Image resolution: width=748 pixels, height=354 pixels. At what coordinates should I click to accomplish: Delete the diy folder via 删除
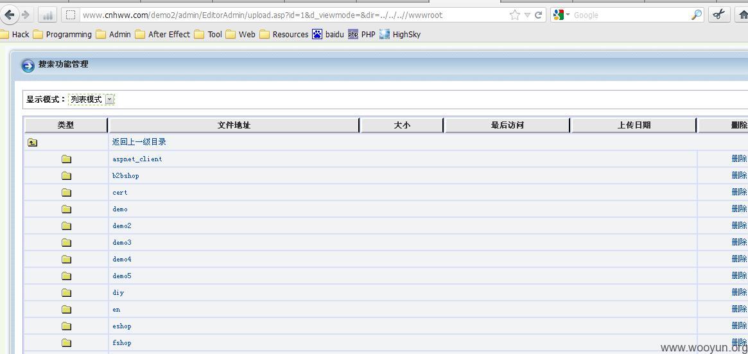pyautogui.click(x=740, y=292)
